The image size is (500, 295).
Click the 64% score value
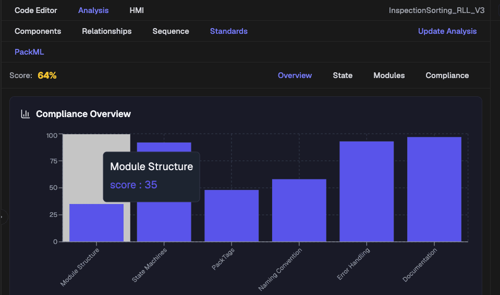[47, 75]
